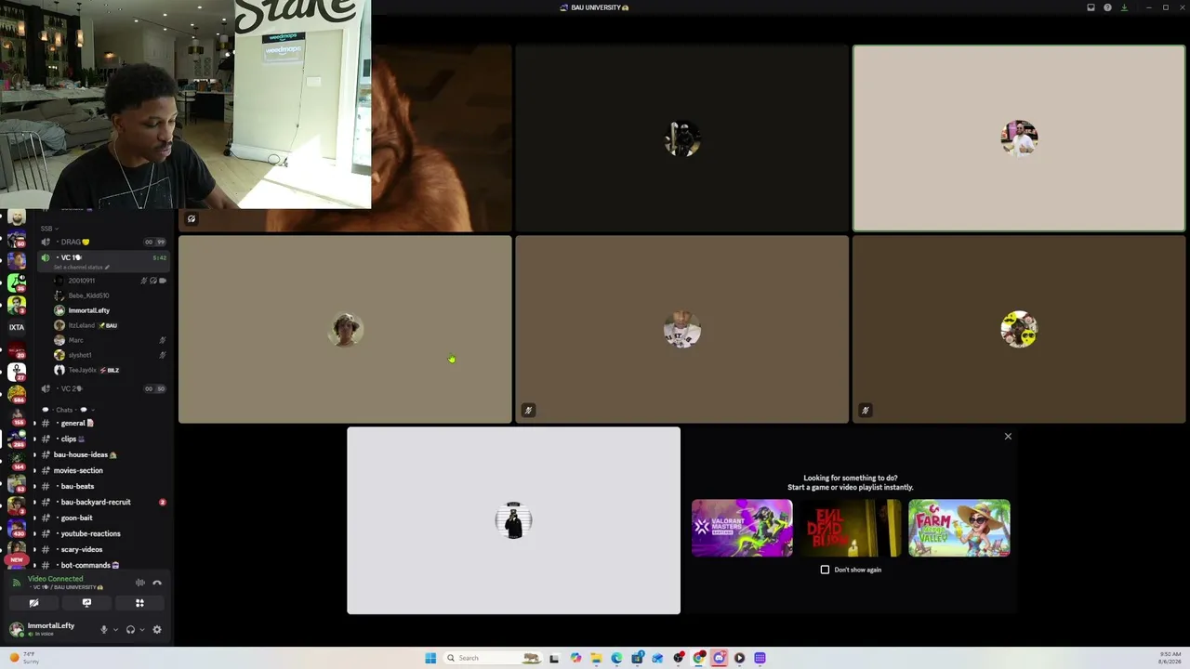Open the bau-backyard-recruit channel

coord(102,502)
